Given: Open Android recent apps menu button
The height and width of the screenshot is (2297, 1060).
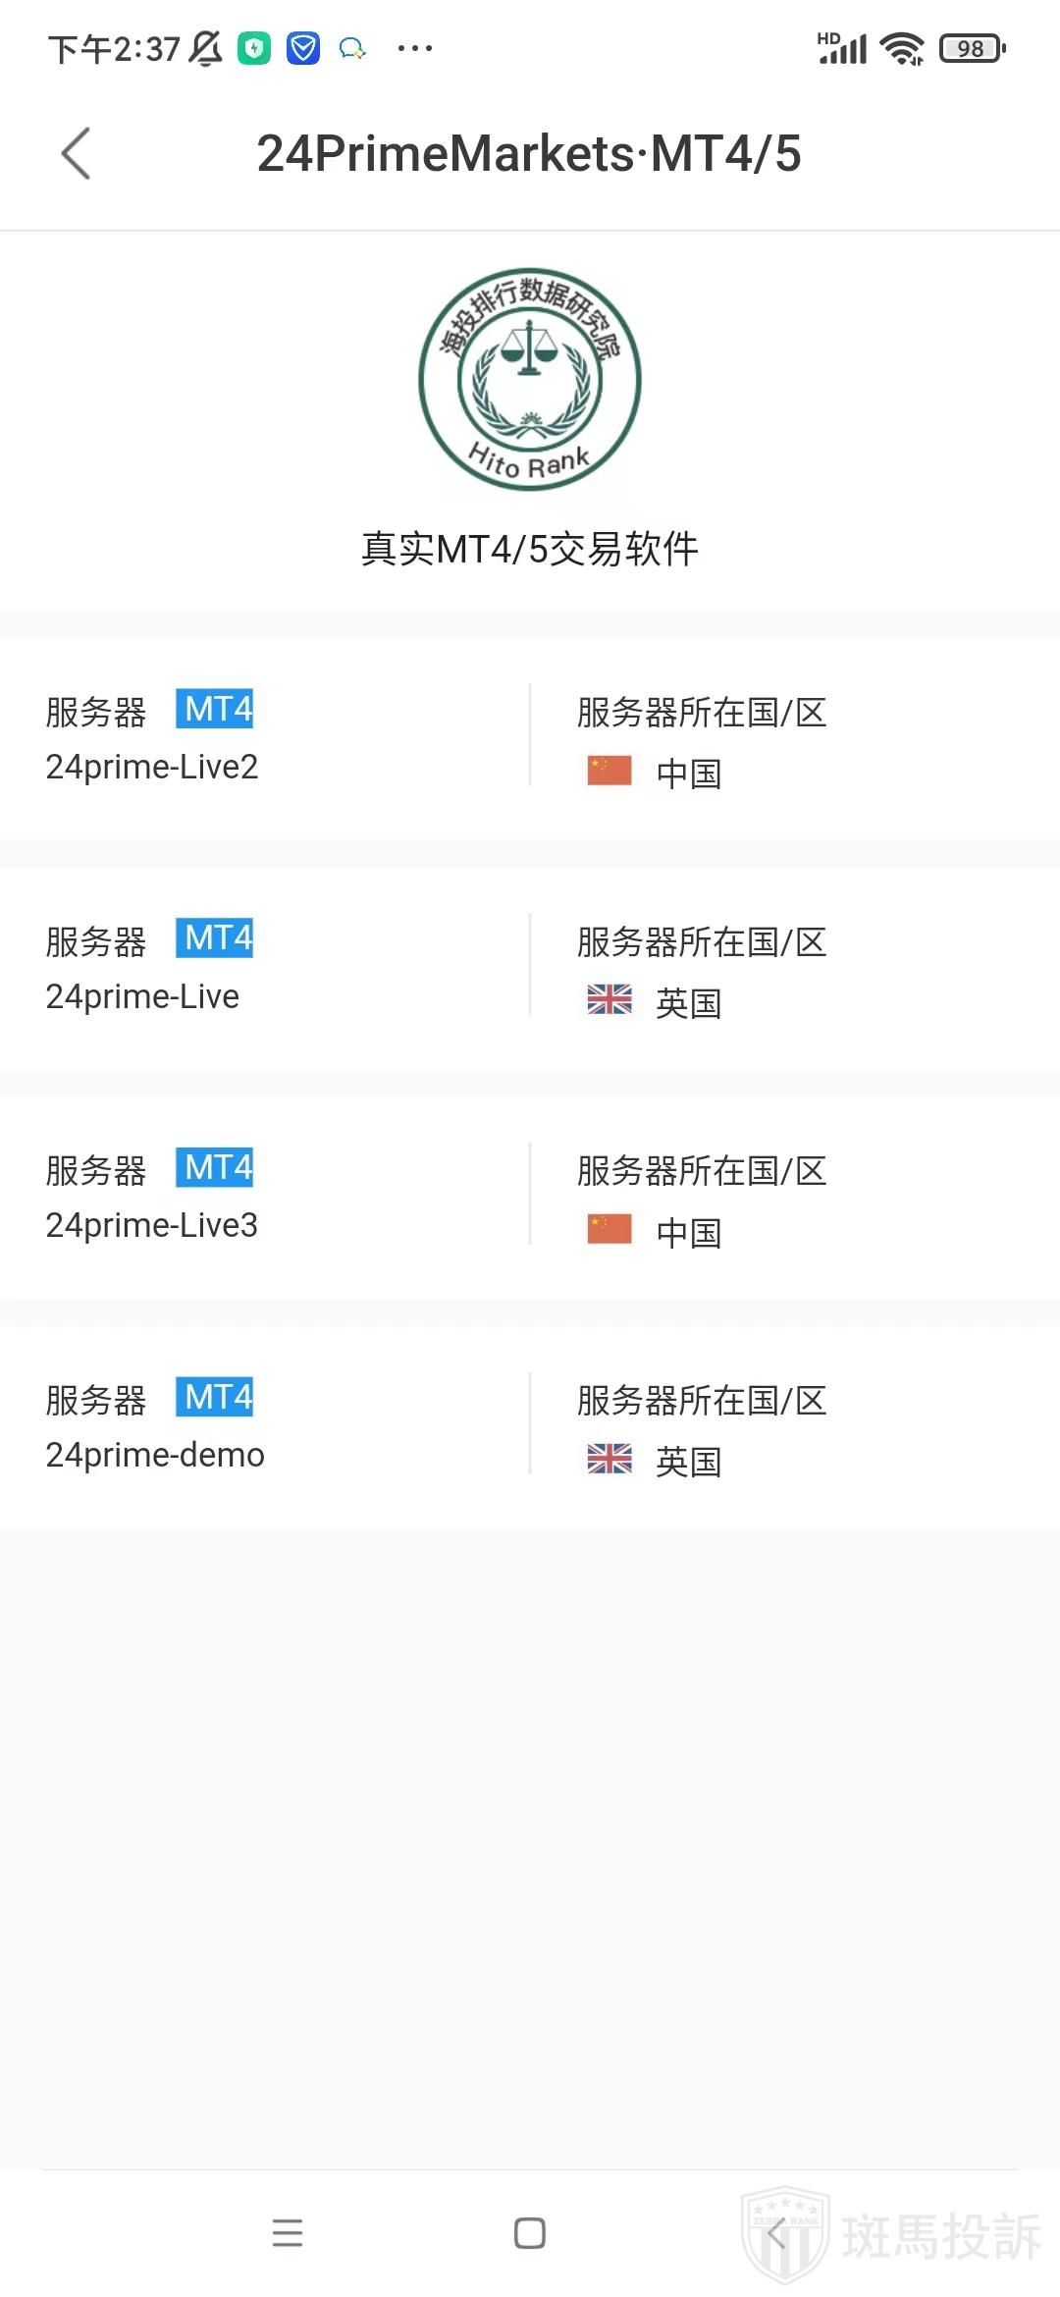Looking at the screenshot, I should (288, 2233).
